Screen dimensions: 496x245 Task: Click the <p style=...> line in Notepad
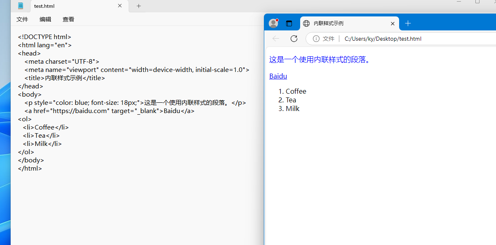coord(135,102)
